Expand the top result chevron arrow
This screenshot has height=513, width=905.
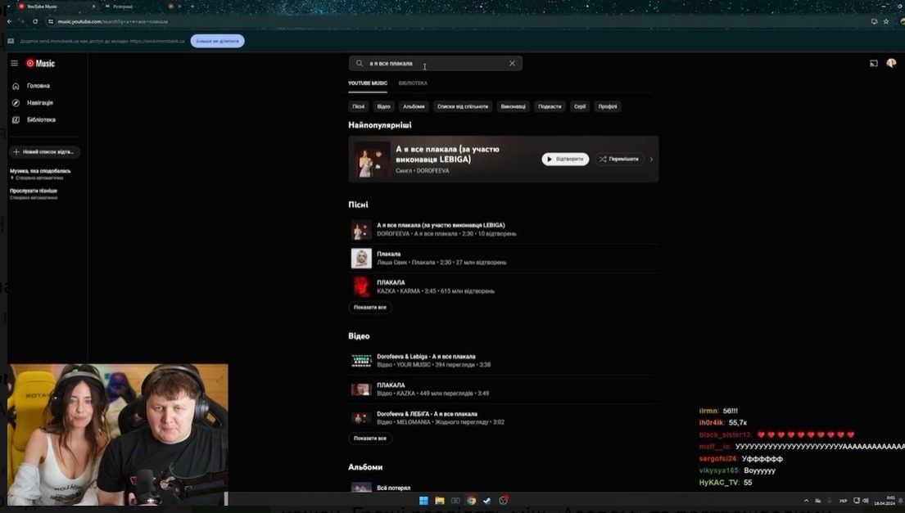(652, 159)
